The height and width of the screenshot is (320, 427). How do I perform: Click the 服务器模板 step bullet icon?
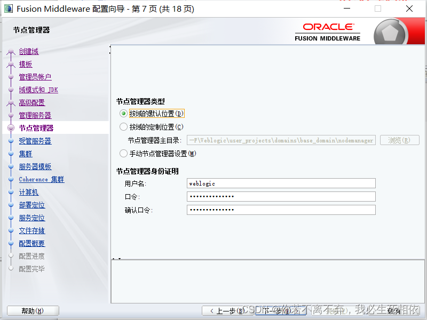click(x=11, y=166)
